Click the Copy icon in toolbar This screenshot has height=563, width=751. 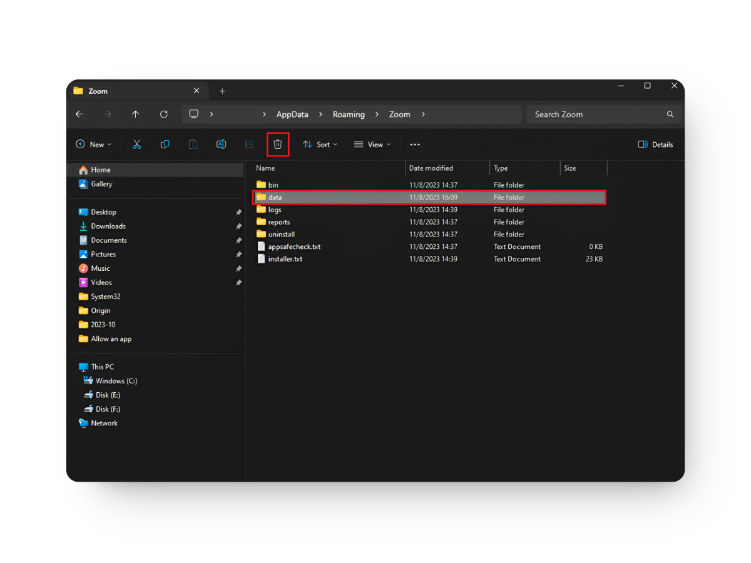coord(165,145)
